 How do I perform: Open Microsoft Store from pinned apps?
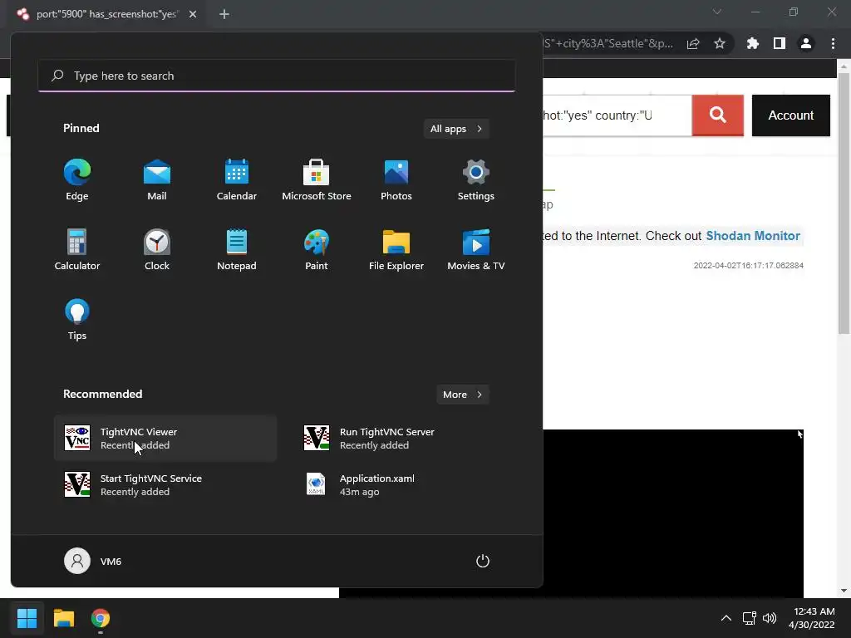pos(317,180)
